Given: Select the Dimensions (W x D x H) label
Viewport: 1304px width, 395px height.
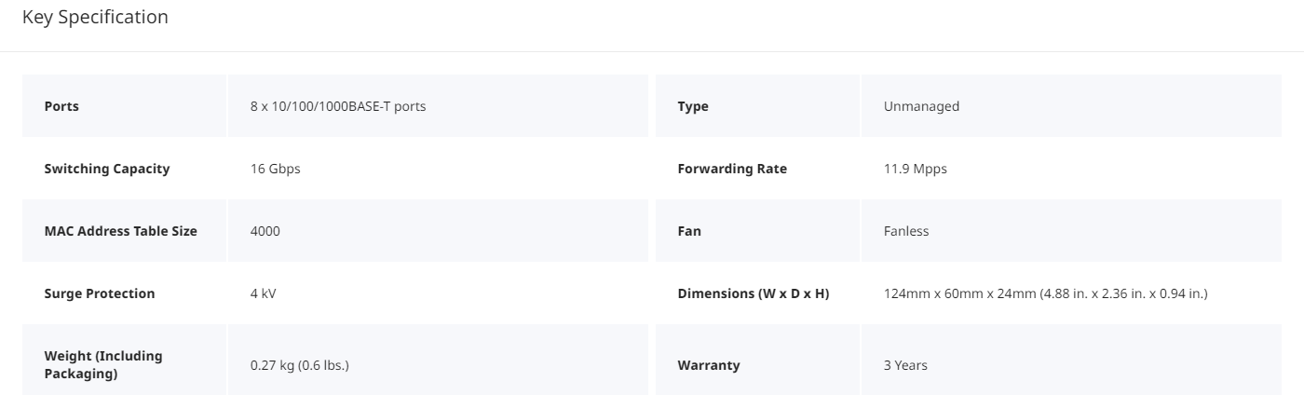Looking at the screenshot, I should pyautogui.click(x=754, y=293).
